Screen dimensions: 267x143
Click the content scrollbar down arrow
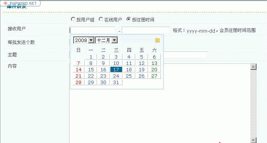click(x=253, y=140)
